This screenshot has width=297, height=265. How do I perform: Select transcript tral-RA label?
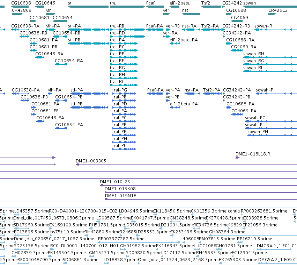pos(117,40)
